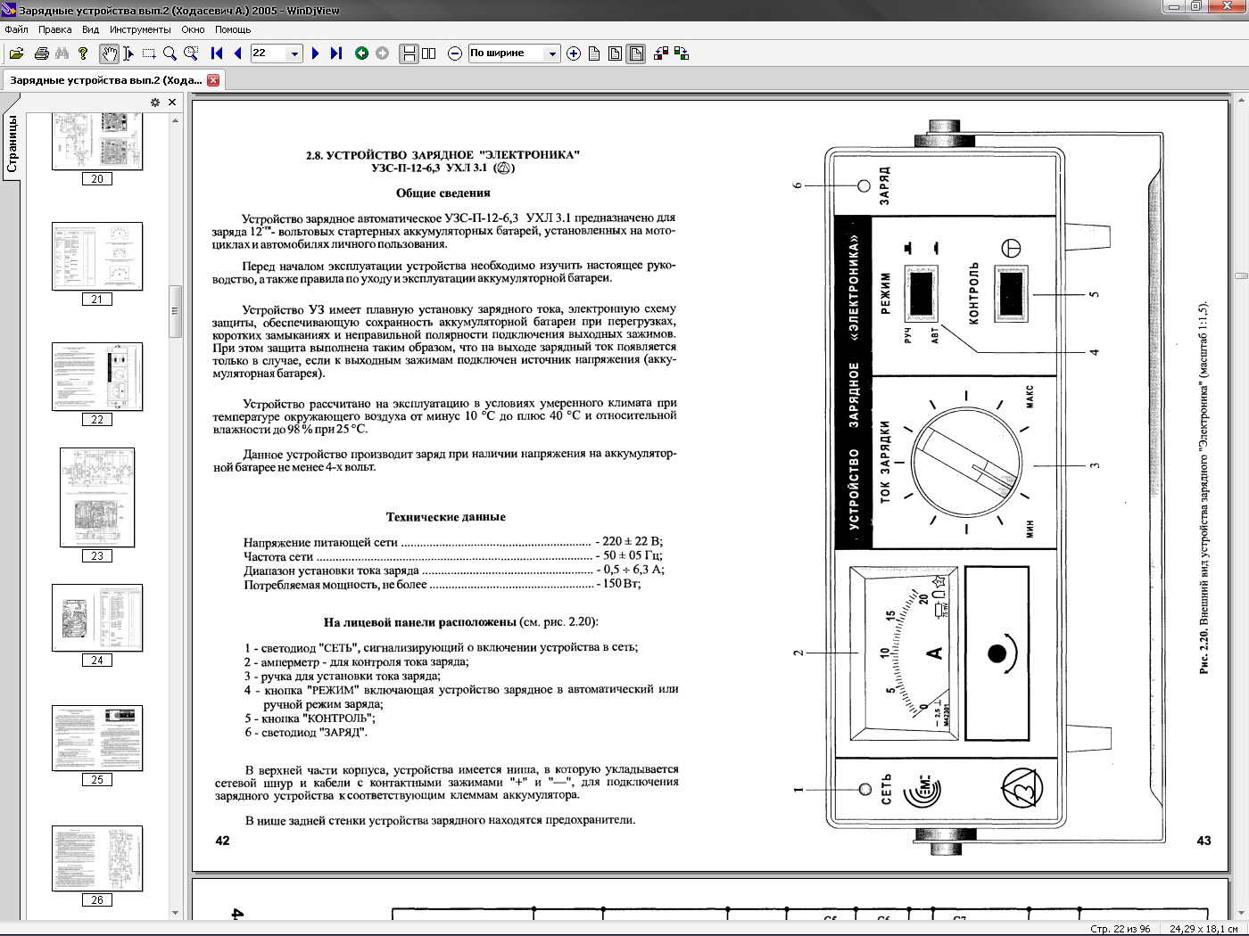Open the Помощь menu

click(x=233, y=29)
